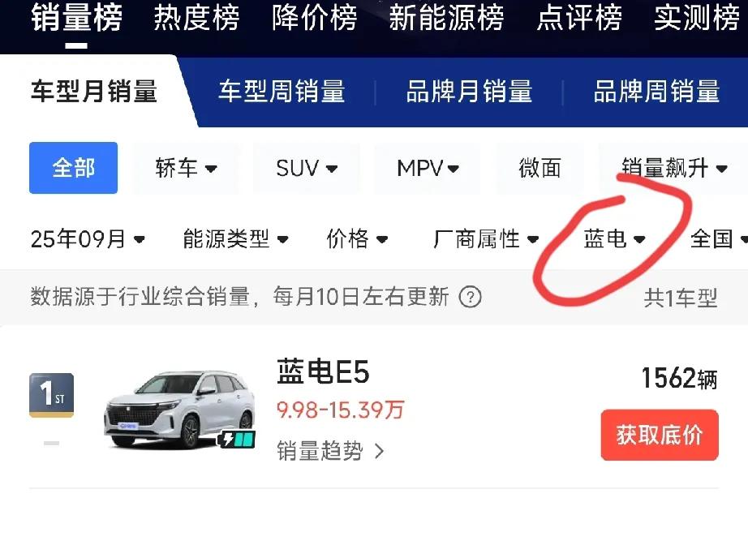This screenshot has width=748, height=545.
Task: Click the 1st place rank badge
Action: pos(52,395)
